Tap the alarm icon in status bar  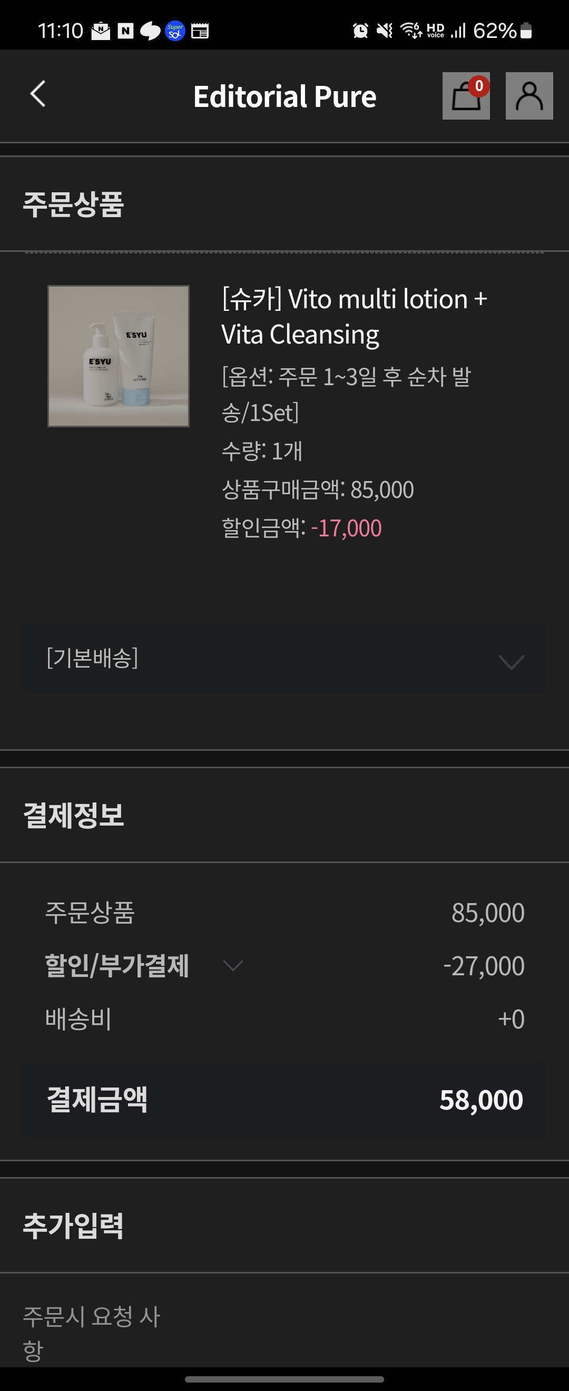360,31
